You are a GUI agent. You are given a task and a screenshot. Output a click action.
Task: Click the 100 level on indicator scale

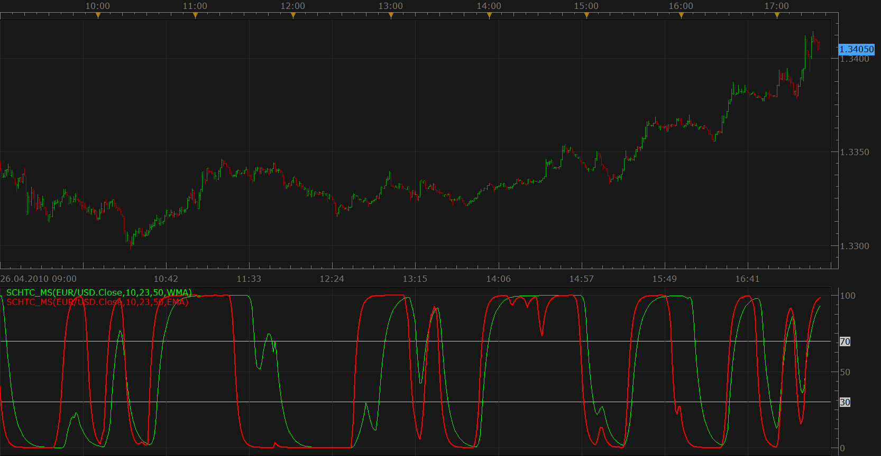click(848, 296)
